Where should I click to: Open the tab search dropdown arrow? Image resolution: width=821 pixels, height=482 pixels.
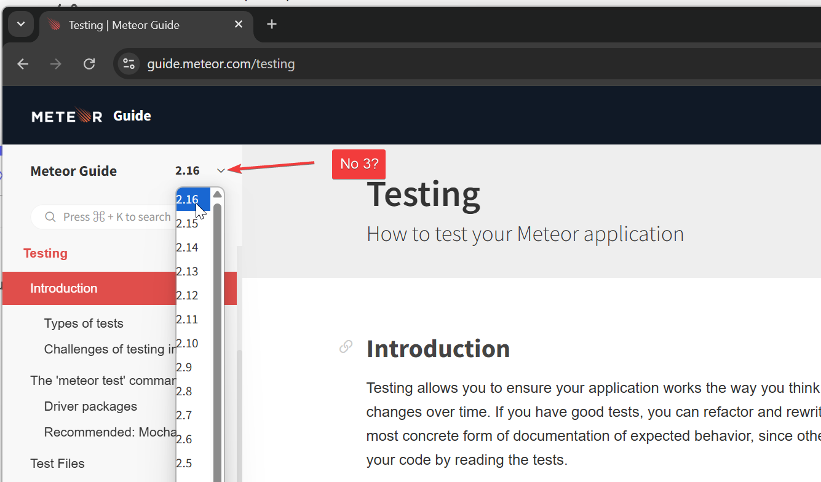click(21, 25)
